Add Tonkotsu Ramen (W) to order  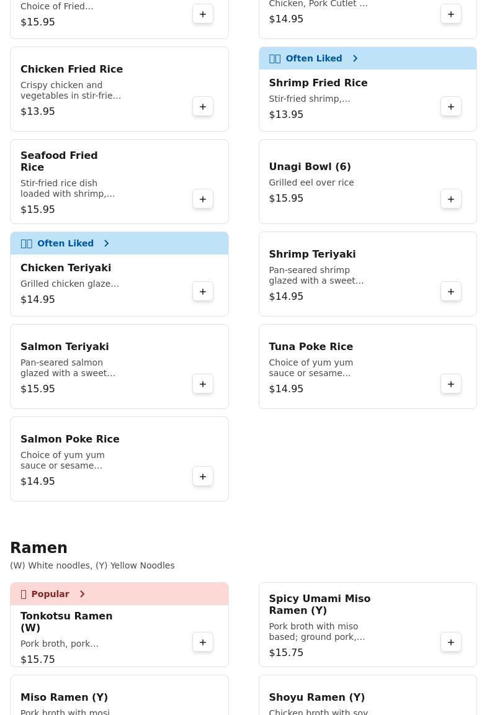[203, 642]
